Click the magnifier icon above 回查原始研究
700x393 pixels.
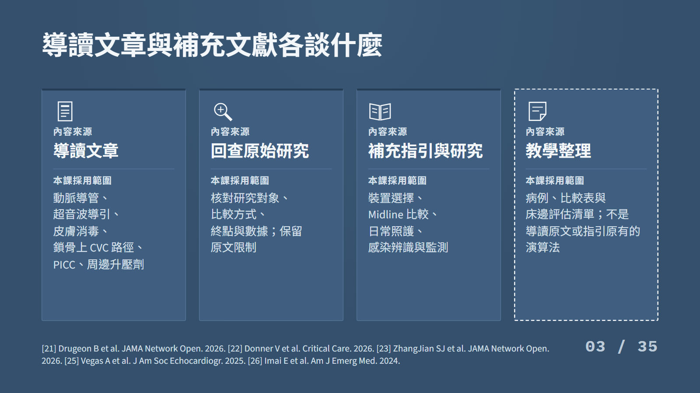click(x=223, y=112)
